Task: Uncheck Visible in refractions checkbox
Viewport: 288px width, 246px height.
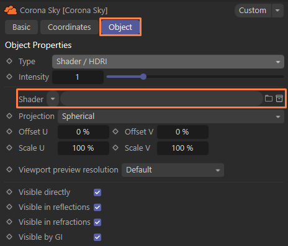Action: point(97,222)
